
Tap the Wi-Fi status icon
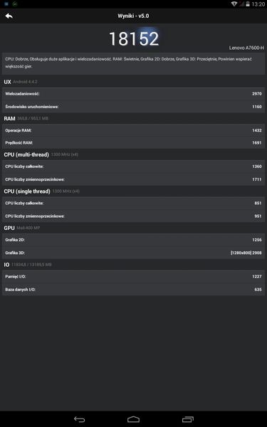tap(234, 4)
